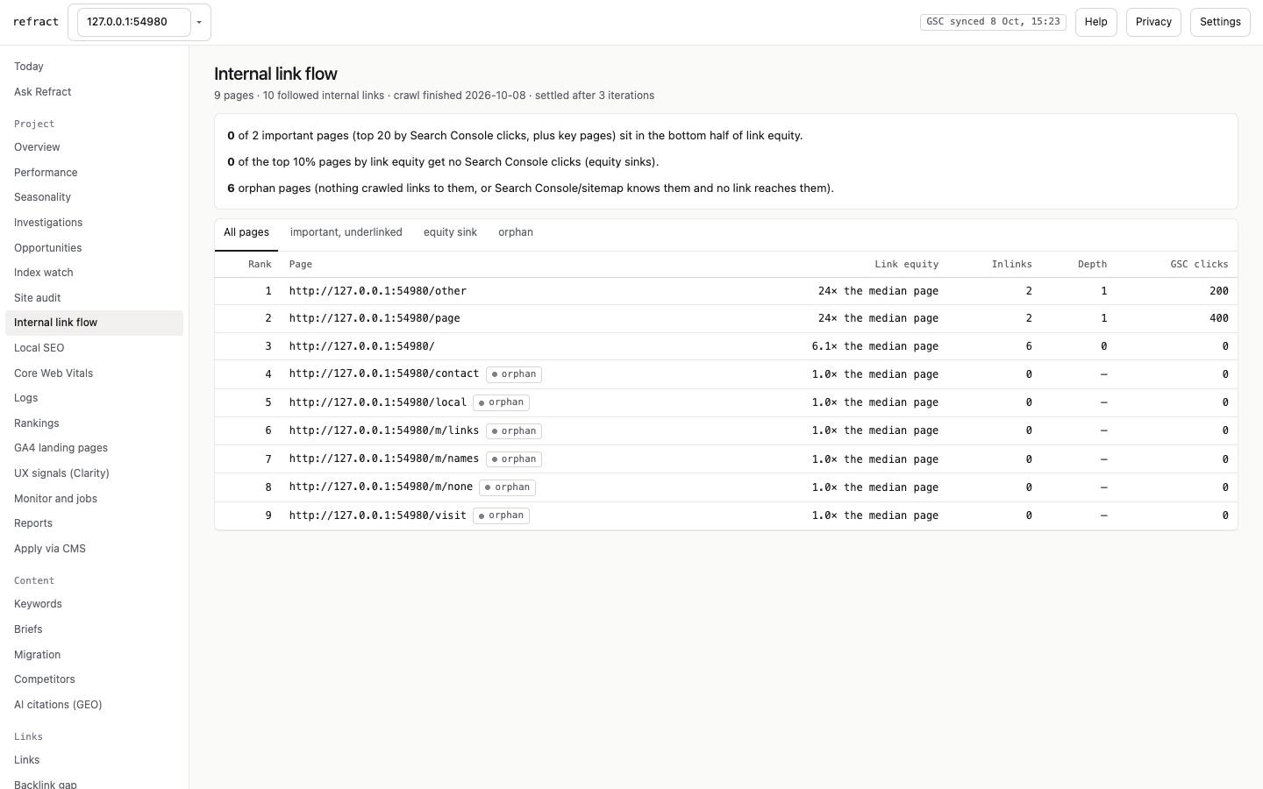The height and width of the screenshot is (789, 1263).
Task: Click the GSC clicks column header
Action: tap(1199, 264)
